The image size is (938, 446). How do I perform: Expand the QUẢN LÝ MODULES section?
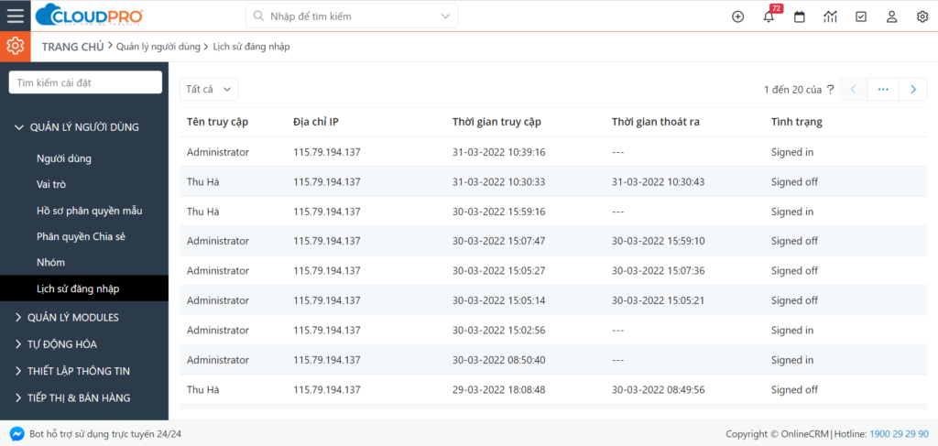(x=73, y=318)
